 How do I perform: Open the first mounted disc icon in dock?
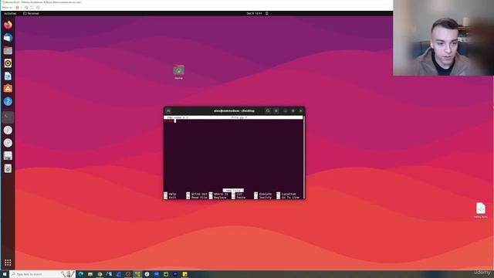8,130
